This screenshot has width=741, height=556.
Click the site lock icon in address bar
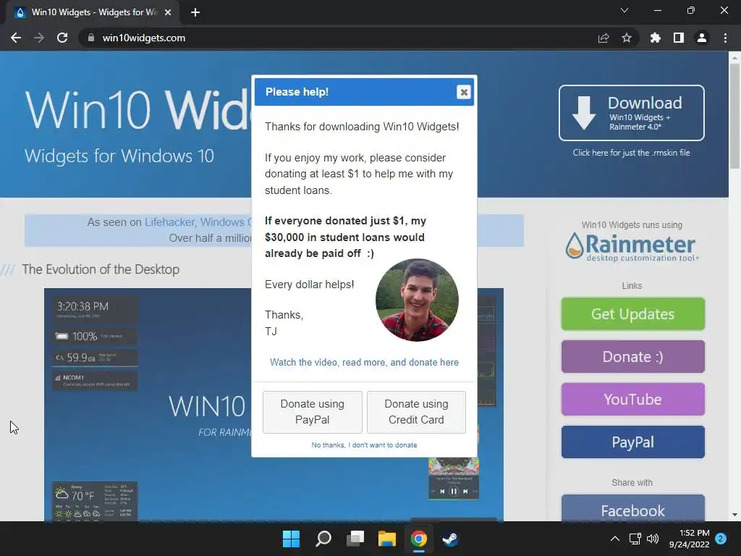91,38
